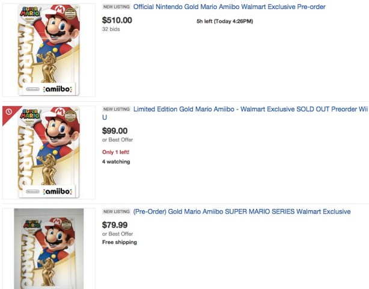Click the 32 bids count
Viewport: 369px width, 289px height.
111,29
